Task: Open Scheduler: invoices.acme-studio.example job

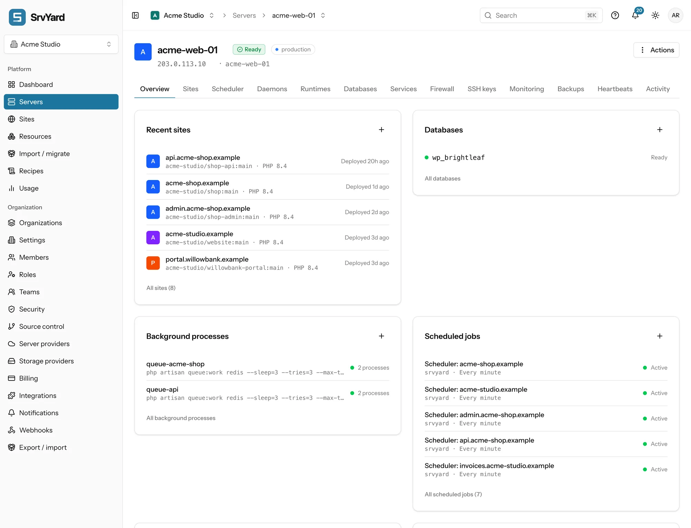Action: pyautogui.click(x=546, y=470)
